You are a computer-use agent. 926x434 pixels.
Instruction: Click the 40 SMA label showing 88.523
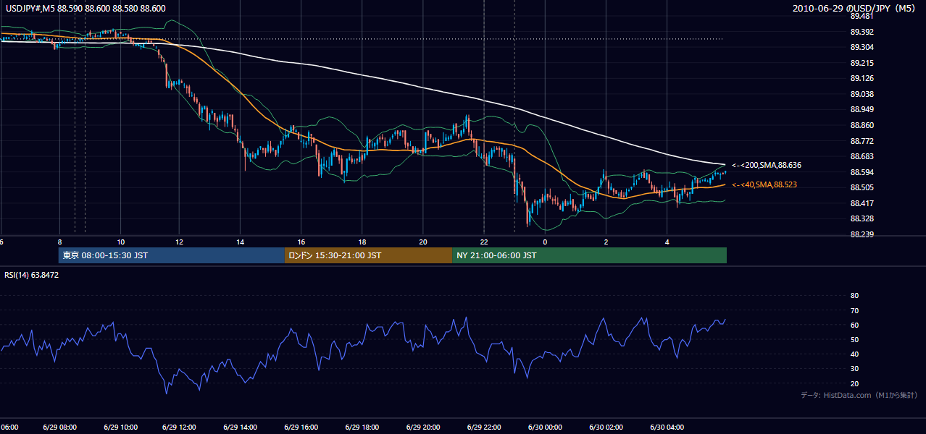[x=764, y=185]
